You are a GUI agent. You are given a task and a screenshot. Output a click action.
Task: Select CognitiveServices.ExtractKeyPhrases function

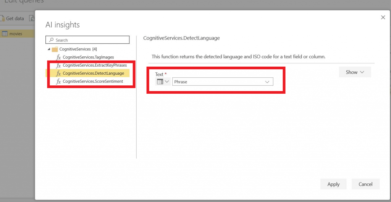95,66
